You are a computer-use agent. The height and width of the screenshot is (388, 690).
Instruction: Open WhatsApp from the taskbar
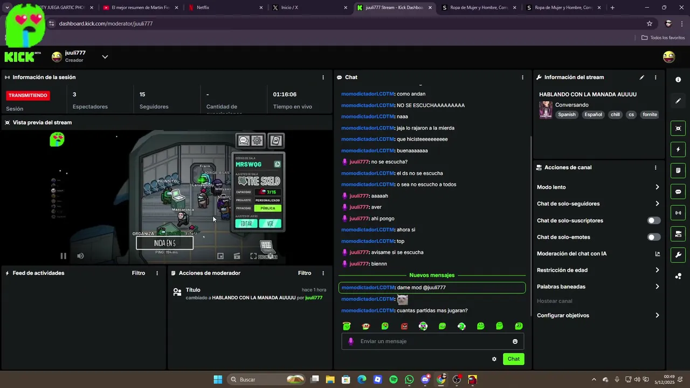pyautogui.click(x=409, y=379)
